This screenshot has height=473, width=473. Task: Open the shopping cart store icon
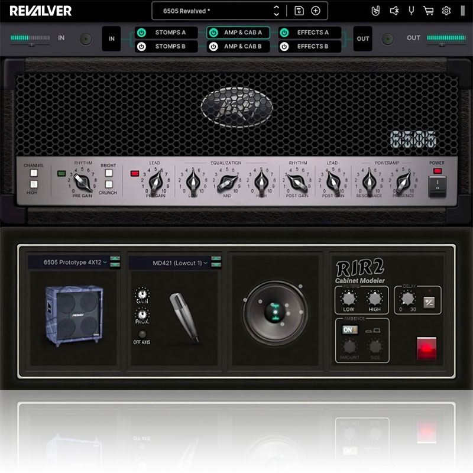[x=429, y=11]
